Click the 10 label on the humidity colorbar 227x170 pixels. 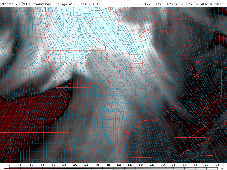[x=31, y=165]
